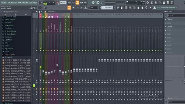Click the transport Play button

click(x=49, y=3)
